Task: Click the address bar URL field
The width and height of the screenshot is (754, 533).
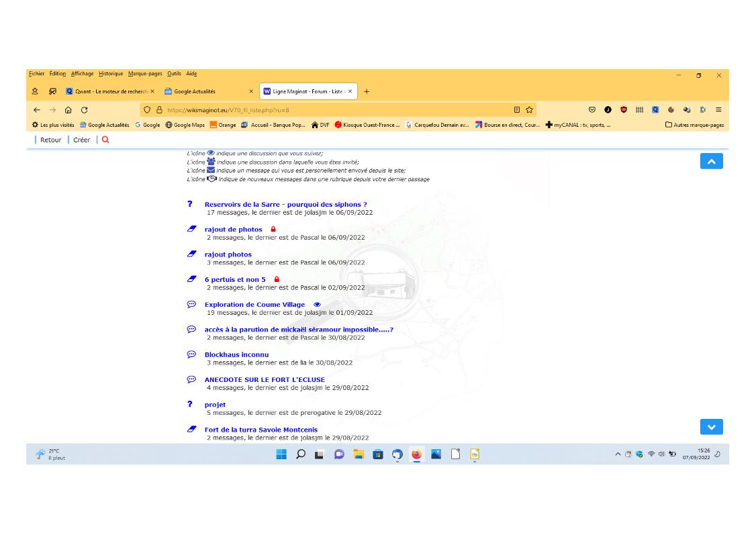Action: [336, 110]
